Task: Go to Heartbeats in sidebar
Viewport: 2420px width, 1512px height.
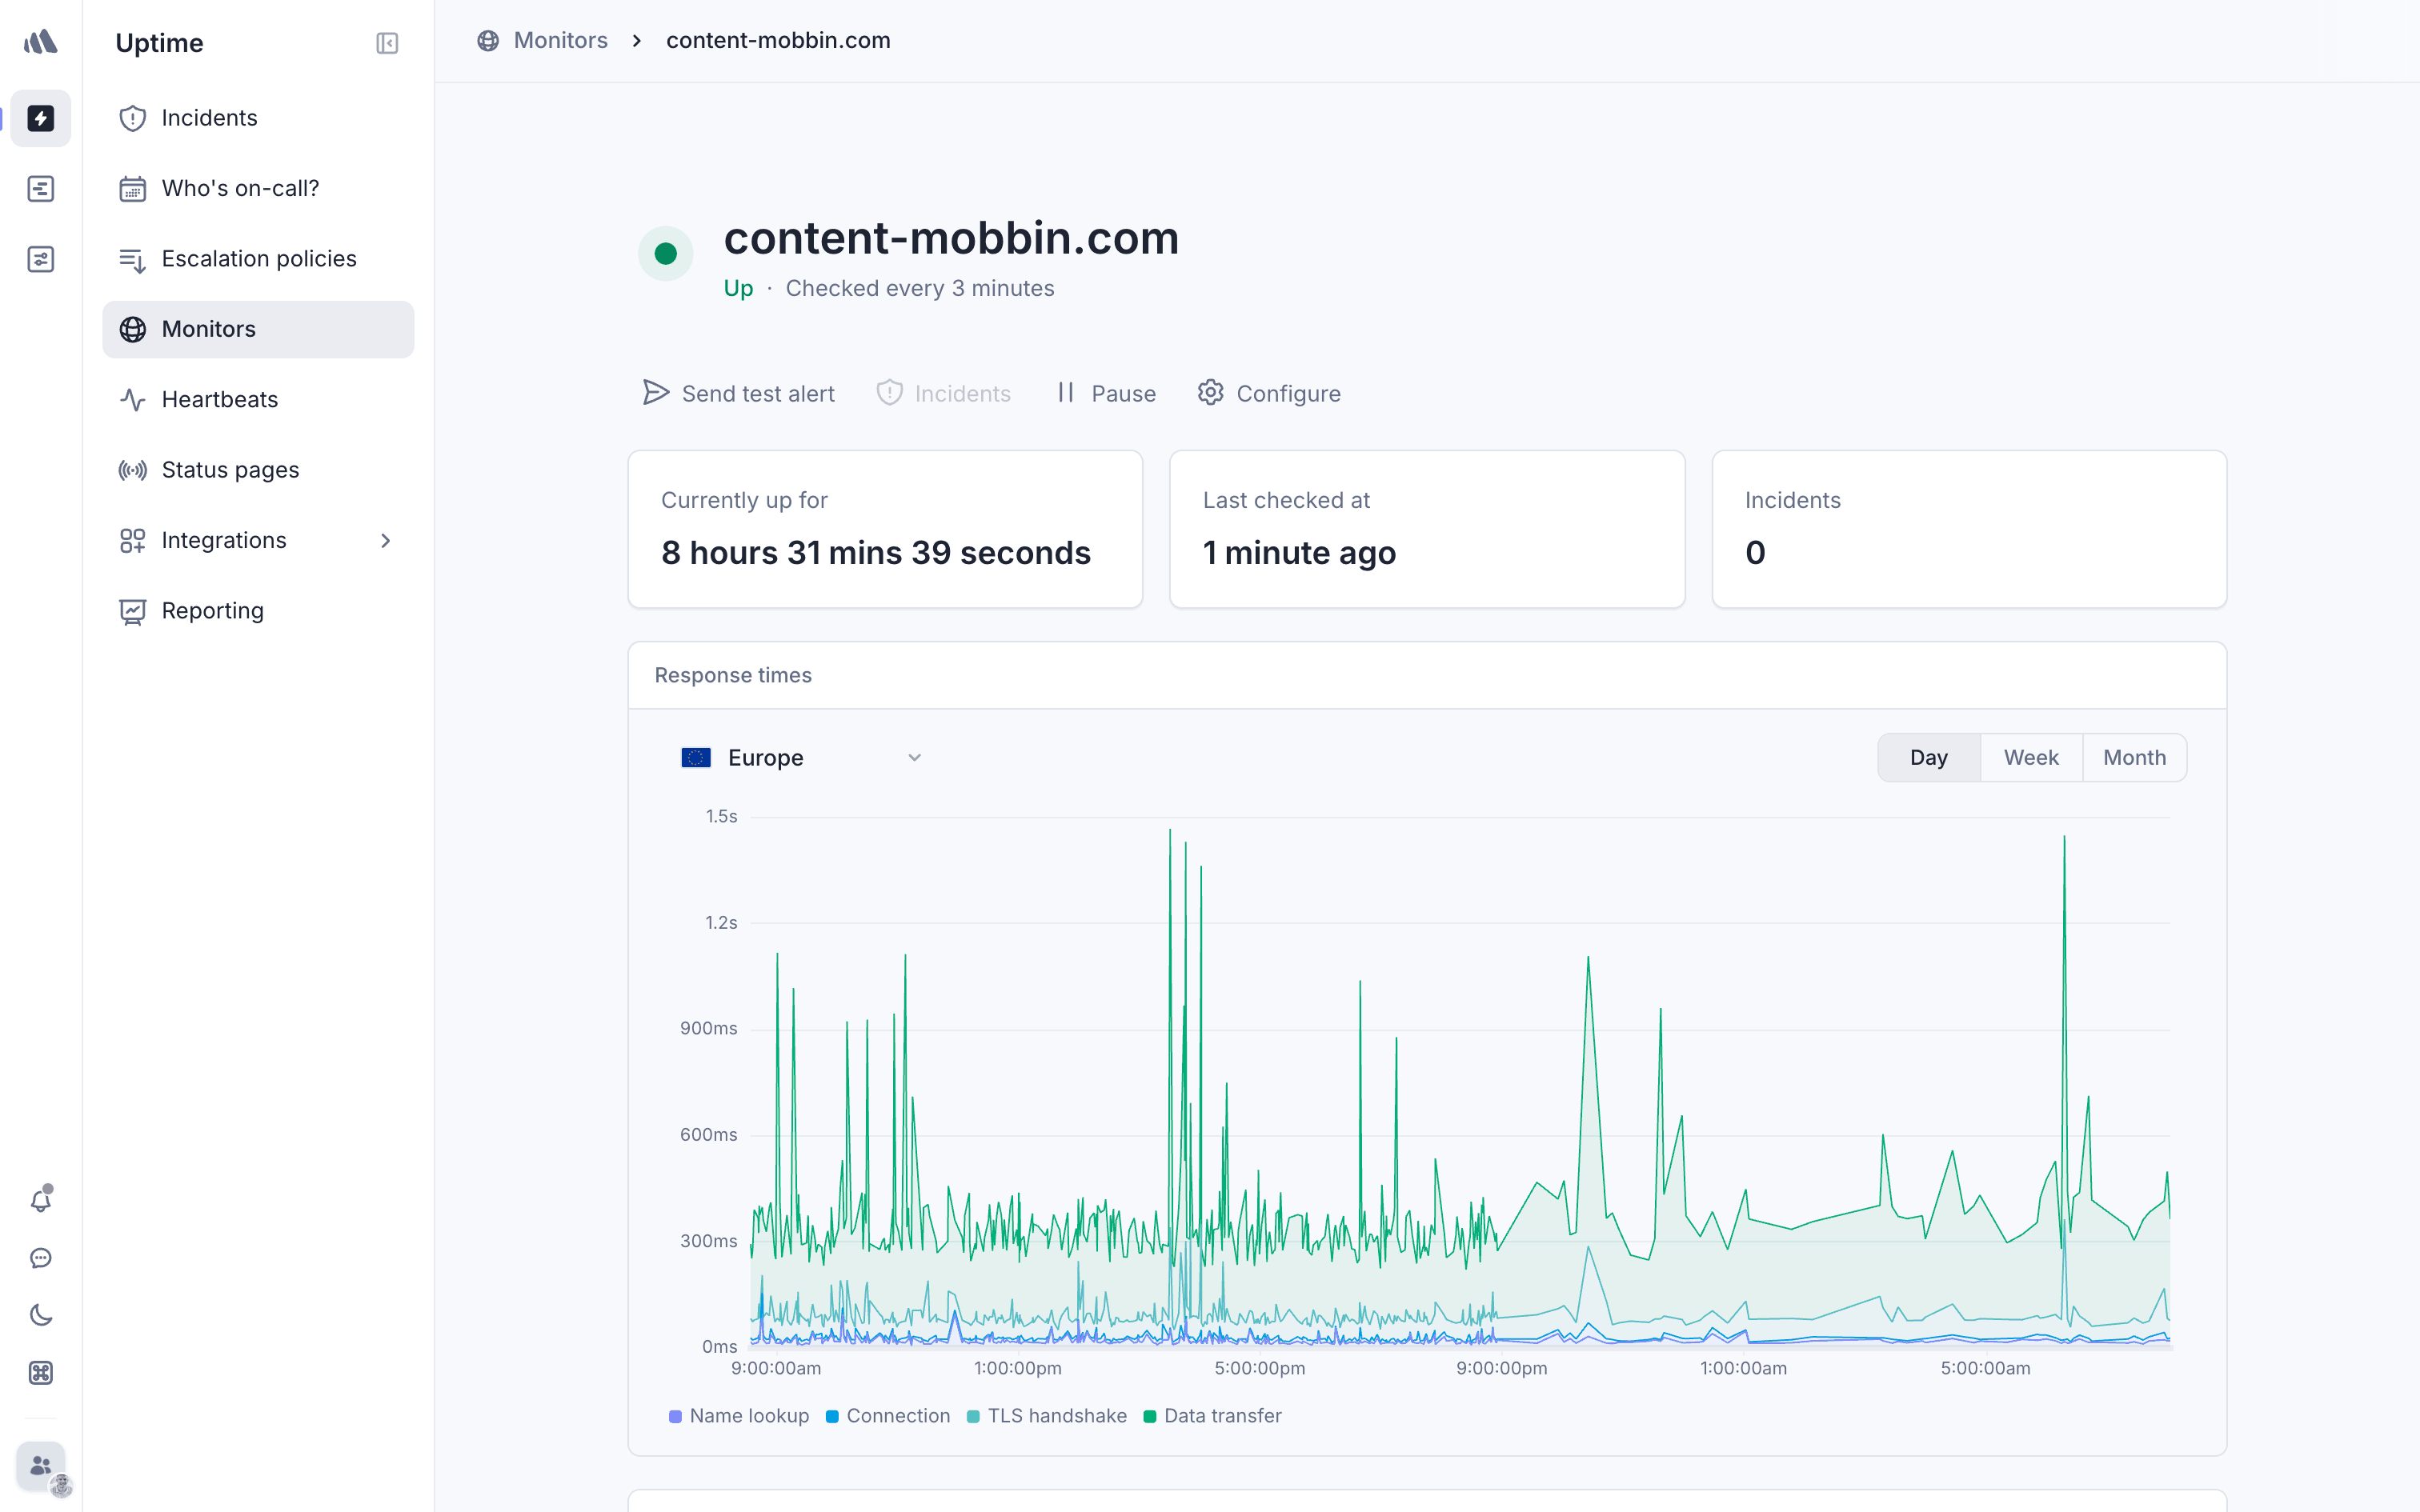Action: click(219, 400)
